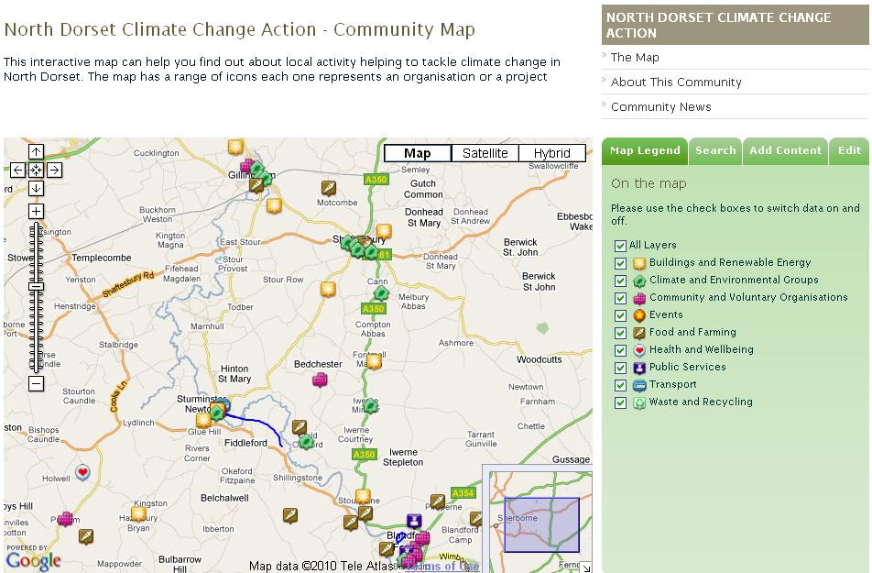
Task: Click the green marker at Iwerne Minster
Action: tap(370, 405)
